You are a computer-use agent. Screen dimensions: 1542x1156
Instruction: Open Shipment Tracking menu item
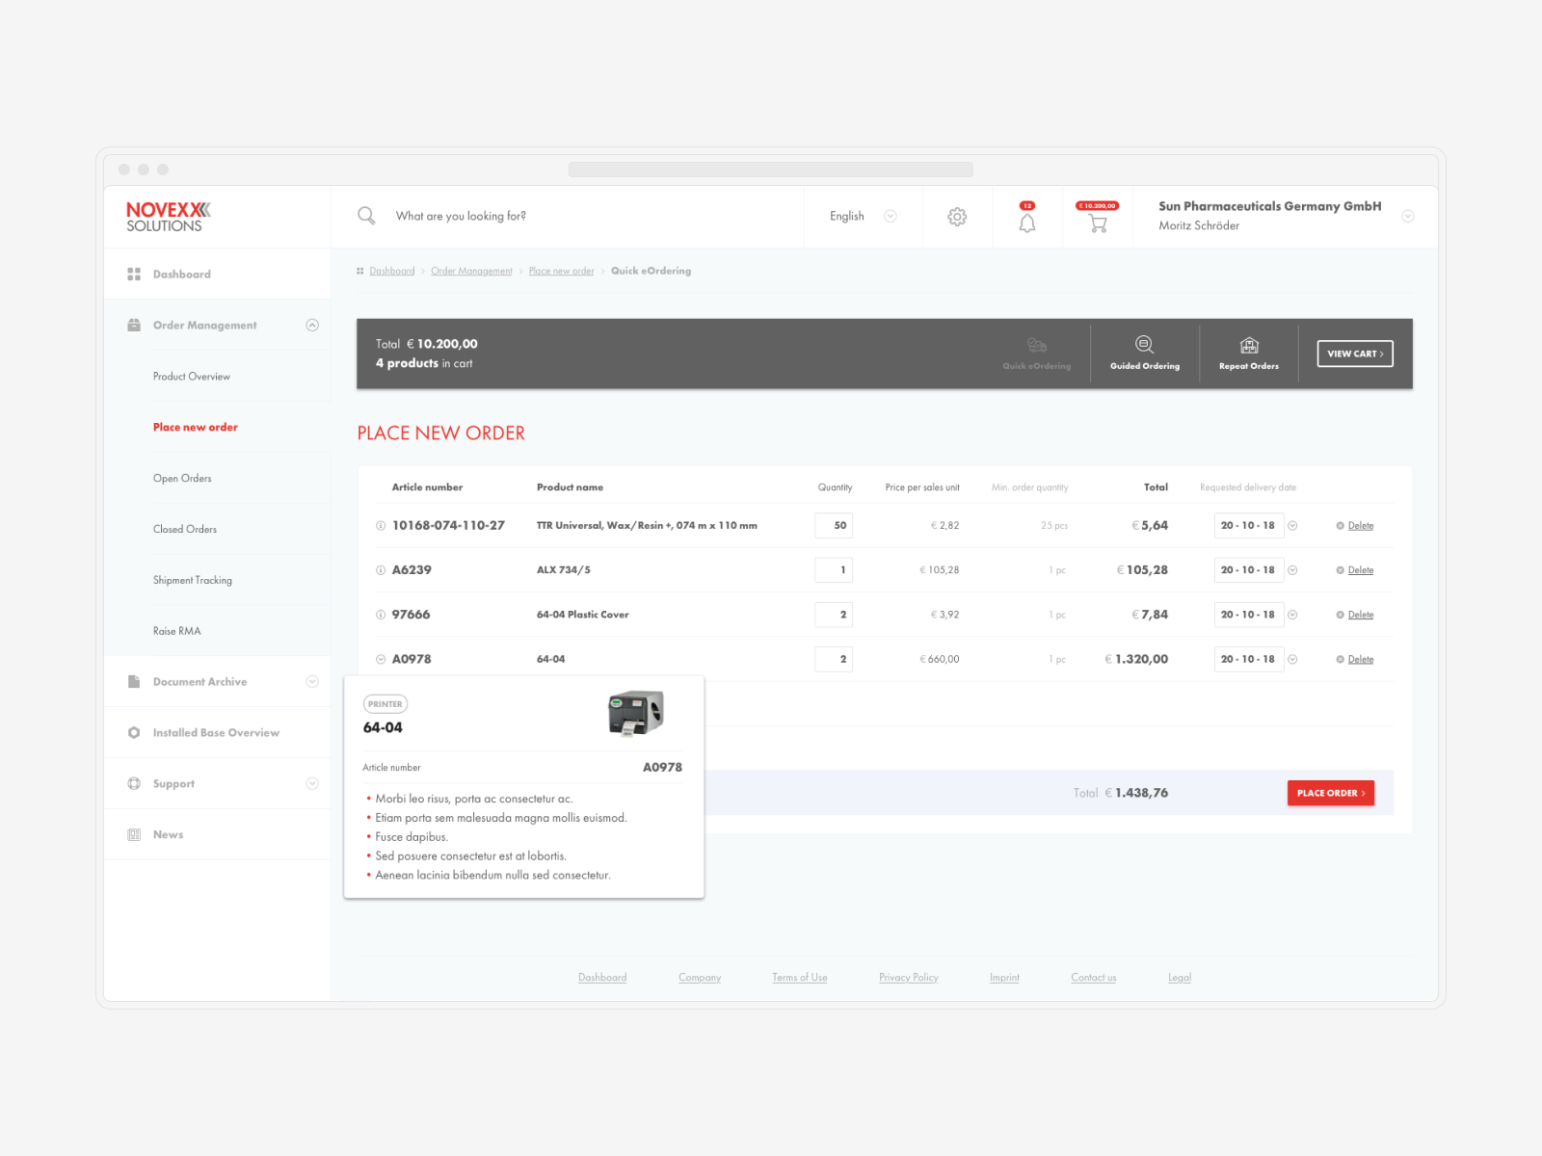[193, 580]
